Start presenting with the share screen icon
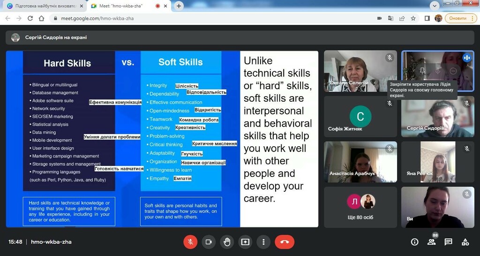Screen dimensions: 480x256 point(245,242)
